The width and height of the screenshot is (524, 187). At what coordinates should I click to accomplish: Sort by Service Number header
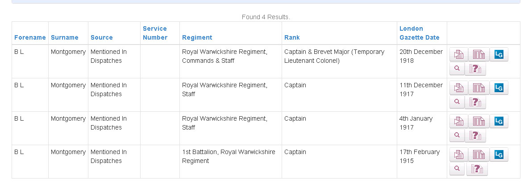[x=155, y=33]
